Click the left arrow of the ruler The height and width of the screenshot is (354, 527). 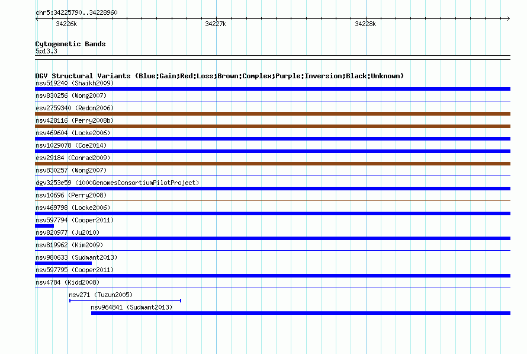(x=37, y=18)
